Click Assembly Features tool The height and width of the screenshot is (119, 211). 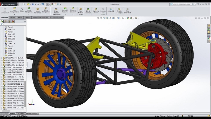pos(65,10)
